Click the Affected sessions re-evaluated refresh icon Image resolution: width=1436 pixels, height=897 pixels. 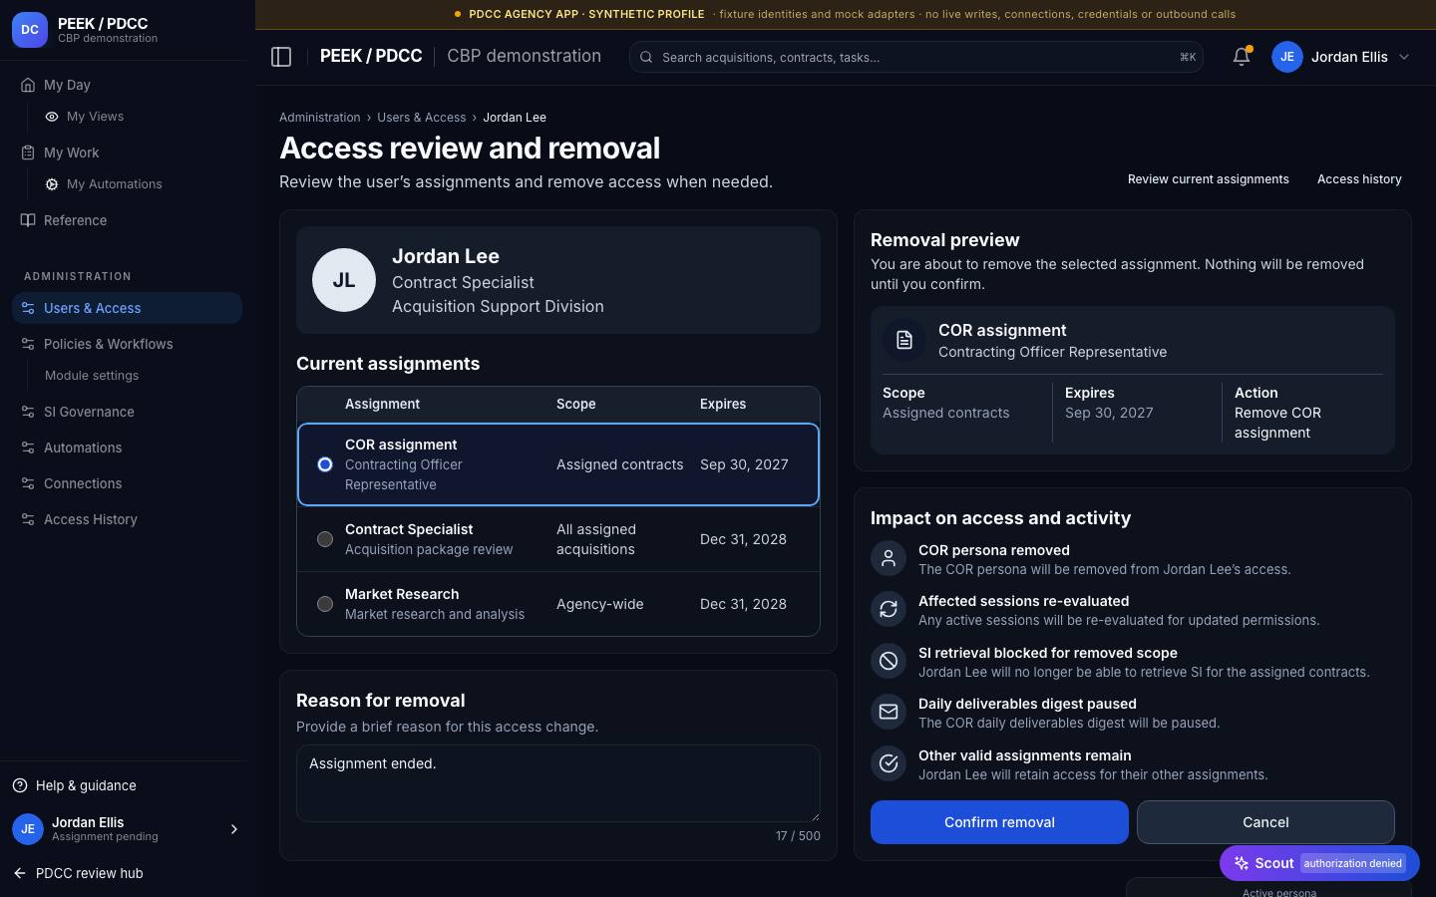889,609
